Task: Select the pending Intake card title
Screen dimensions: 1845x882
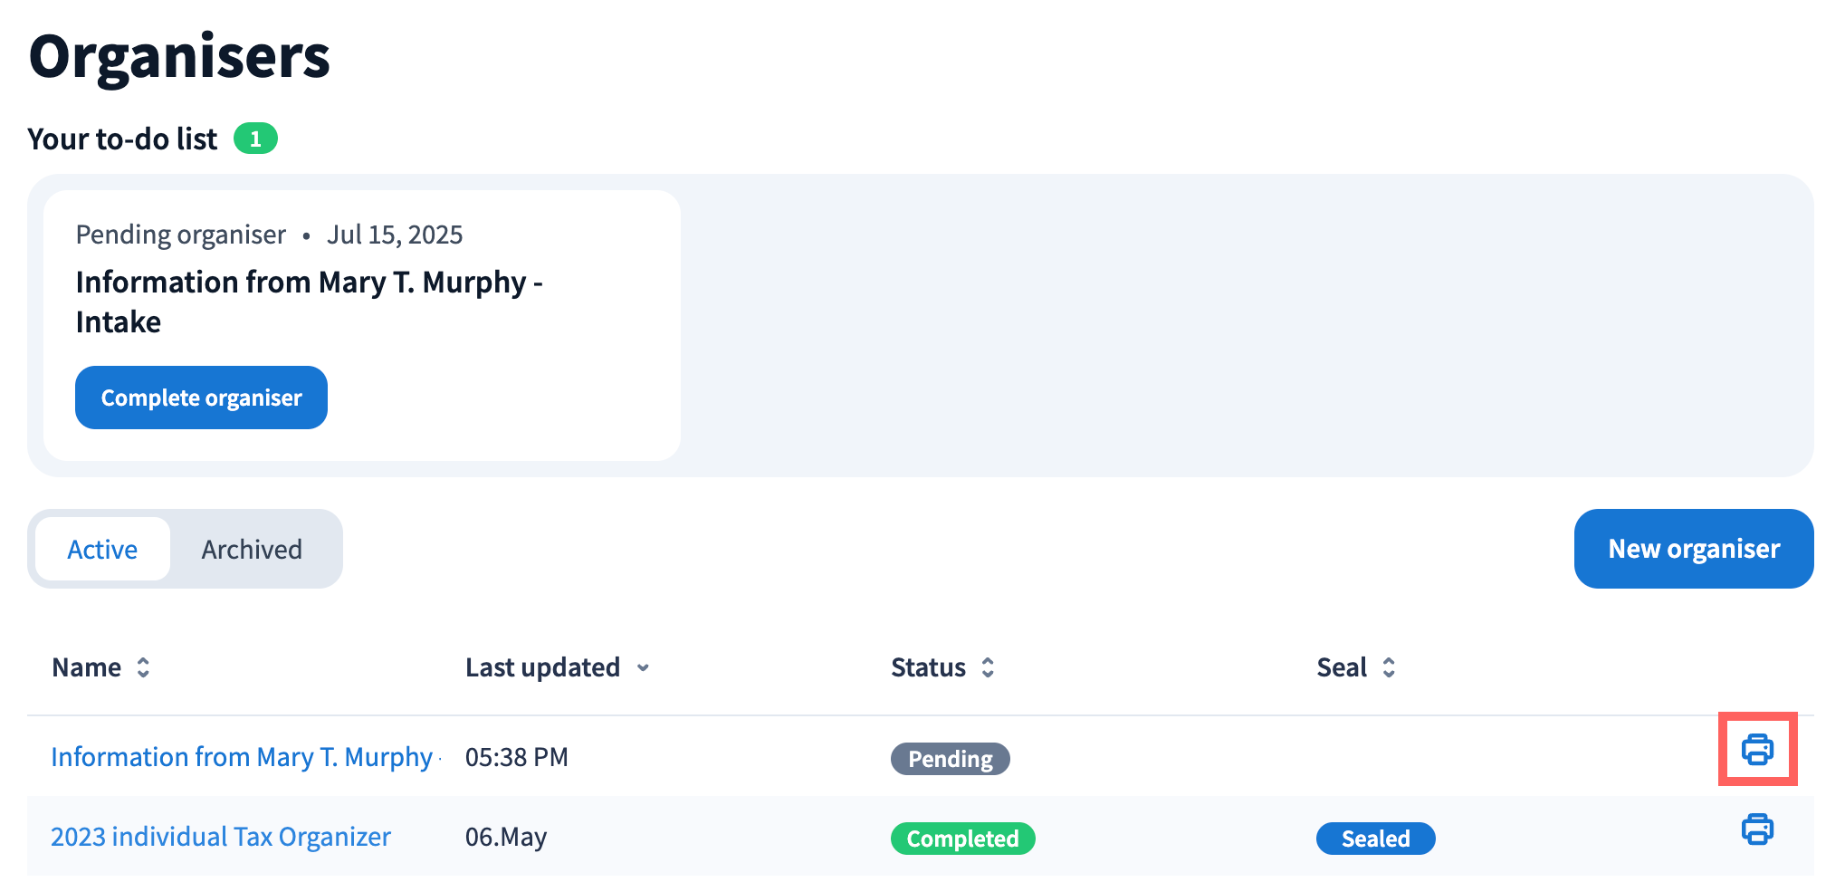Action: coord(309,302)
